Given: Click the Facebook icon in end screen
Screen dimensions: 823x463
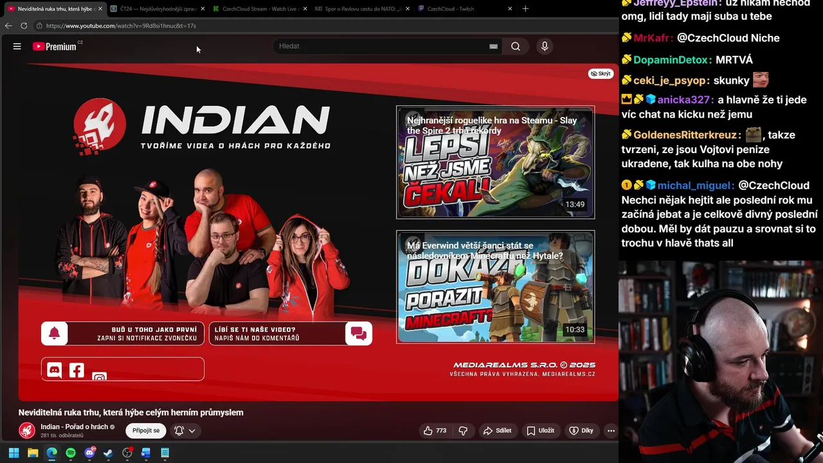Looking at the screenshot, I should pos(77,370).
